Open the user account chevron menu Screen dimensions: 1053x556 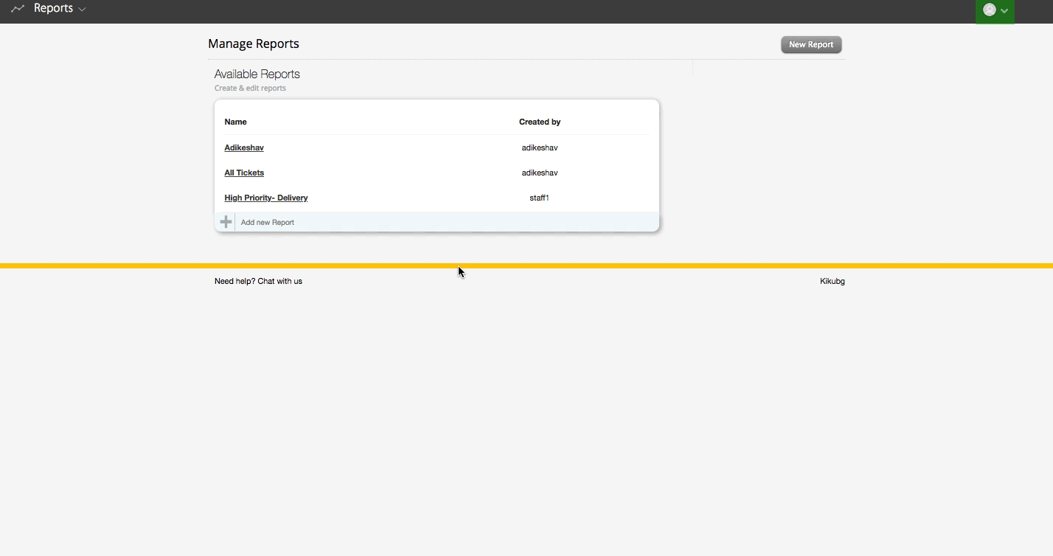coord(1003,11)
